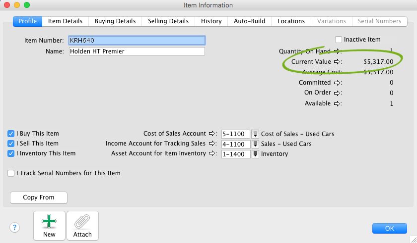Open the Income Account 4-1100 dropdown list

[x=255, y=144]
